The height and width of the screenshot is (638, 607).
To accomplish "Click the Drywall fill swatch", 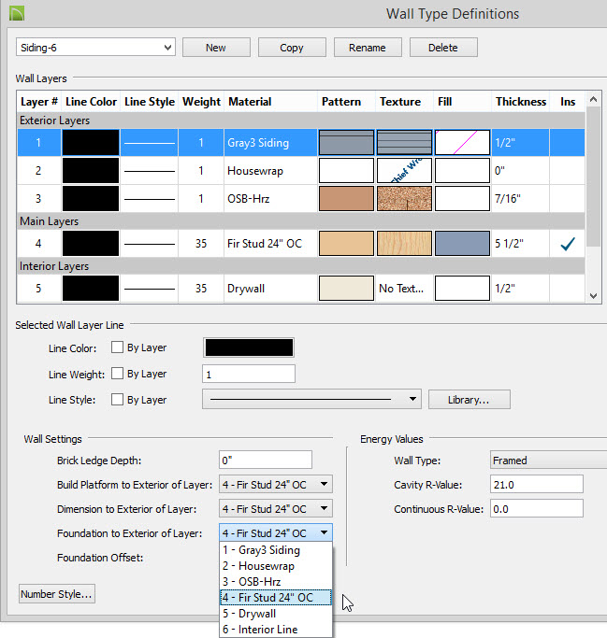I will (462, 288).
